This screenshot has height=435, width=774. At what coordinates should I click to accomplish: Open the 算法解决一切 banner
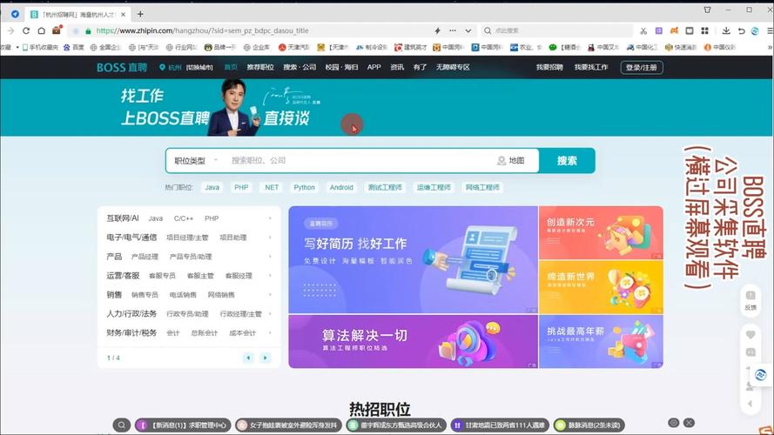tap(414, 342)
